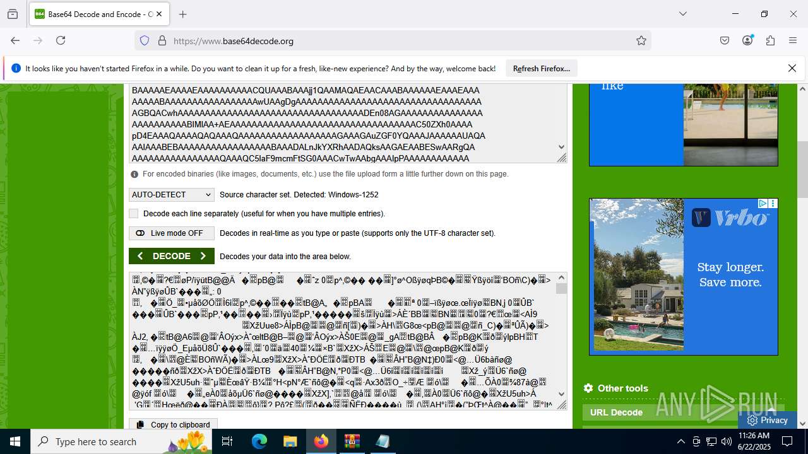This screenshot has height=454, width=808.
Task: Dismiss the Firefox refresh notification bar
Action: pos(792,68)
